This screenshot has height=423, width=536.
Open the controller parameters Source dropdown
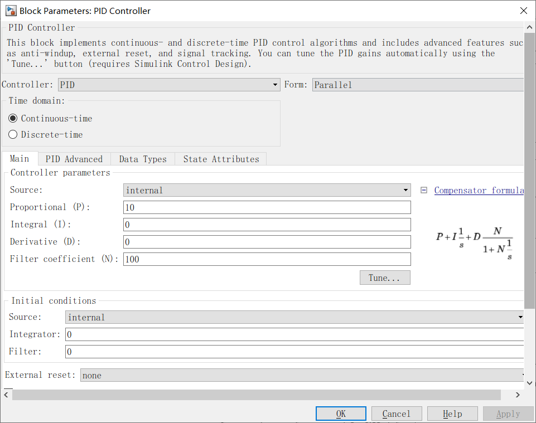[267, 190]
